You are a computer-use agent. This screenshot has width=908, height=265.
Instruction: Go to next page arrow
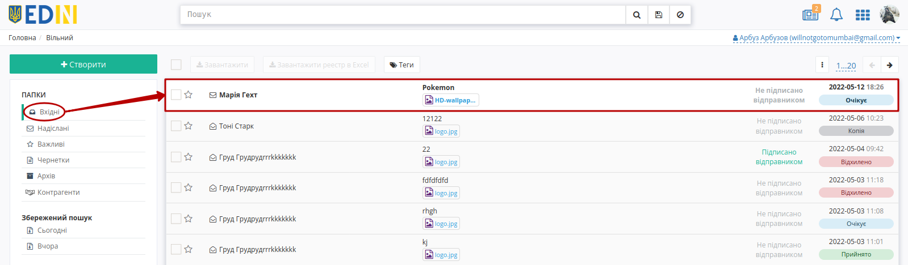click(x=890, y=65)
